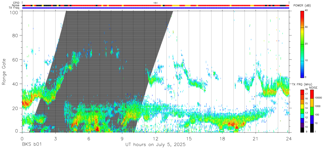This screenshot has width=325, height=150.
Task: Pick the black swatch in TX FRQ legend
Action: pos(302,130)
